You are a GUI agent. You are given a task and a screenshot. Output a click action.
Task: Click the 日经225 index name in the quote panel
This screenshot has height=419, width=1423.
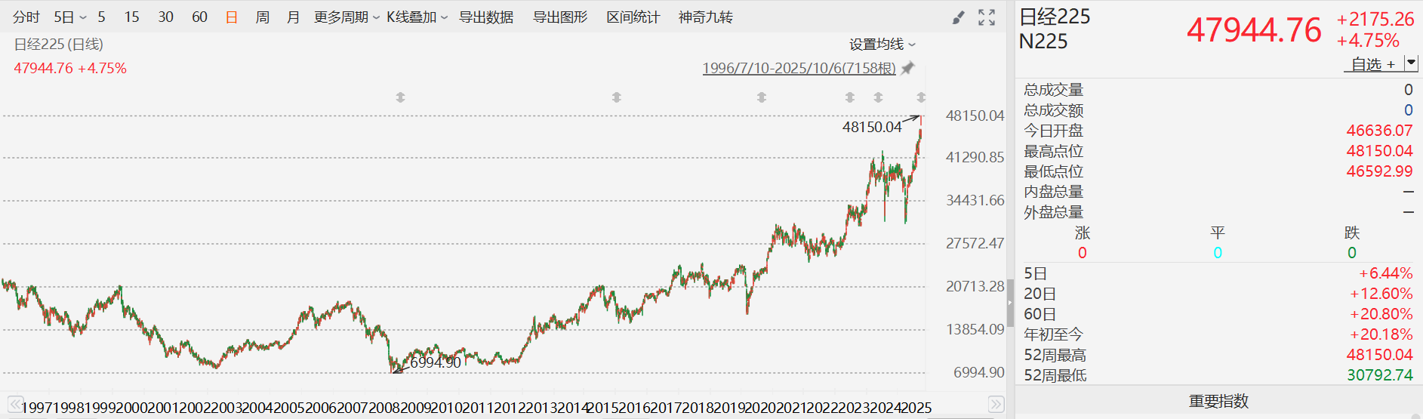click(1055, 17)
